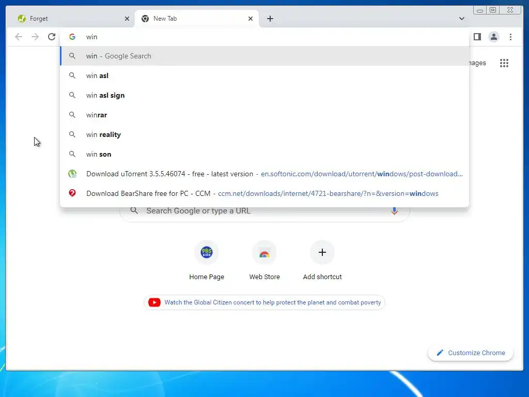
Task: Click the red CCM favicon in the BearShare suggestion
Action: pos(72,193)
